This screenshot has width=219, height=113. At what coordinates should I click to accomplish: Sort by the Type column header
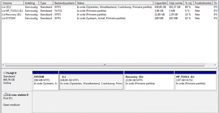(x=46, y=3)
